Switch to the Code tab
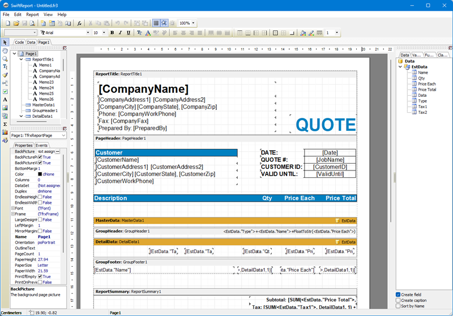The height and width of the screenshot is (316, 453). 19,42
